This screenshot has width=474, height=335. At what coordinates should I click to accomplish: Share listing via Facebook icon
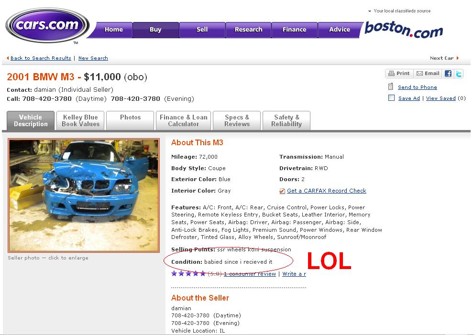pyautogui.click(x=448, y=74)
